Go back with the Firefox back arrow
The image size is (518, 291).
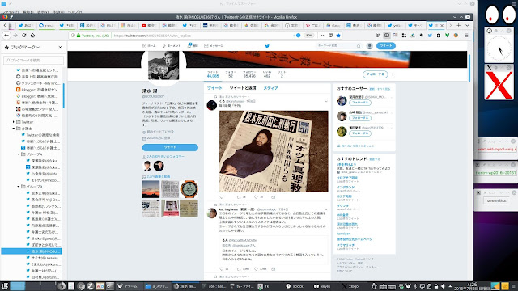click(6, 36)
